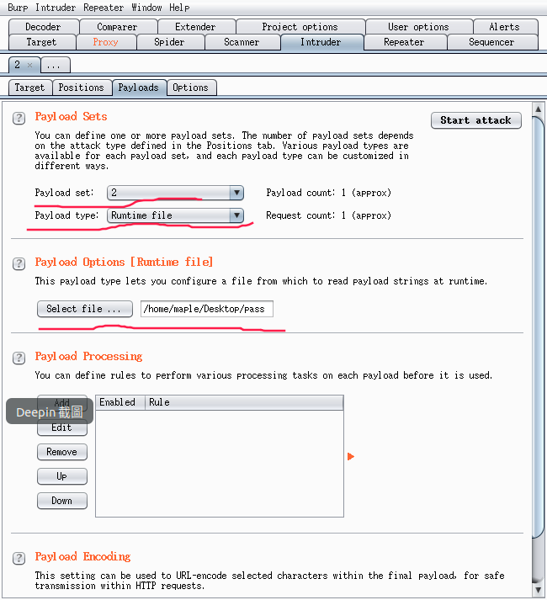Click Select file button
547x600 pixels.
point(85,309)
